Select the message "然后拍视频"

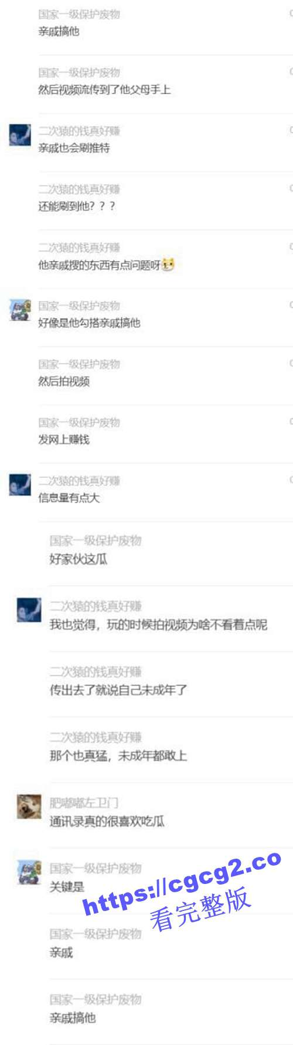(x=64, y=381)
